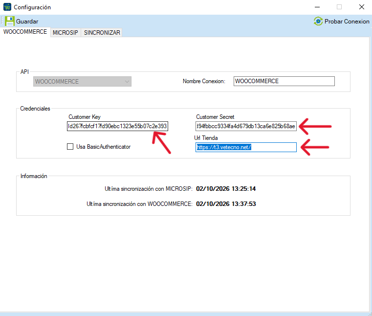
Task: Click the Url Tienda label
Action: pyautogui.click(x=206, y=138)
